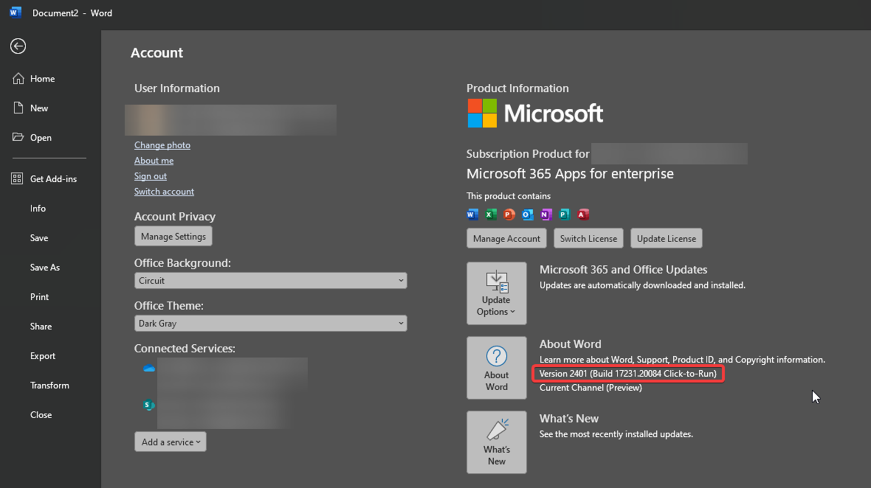
Task: Click the New document icon in sidebar
Action: coord(18,108)
